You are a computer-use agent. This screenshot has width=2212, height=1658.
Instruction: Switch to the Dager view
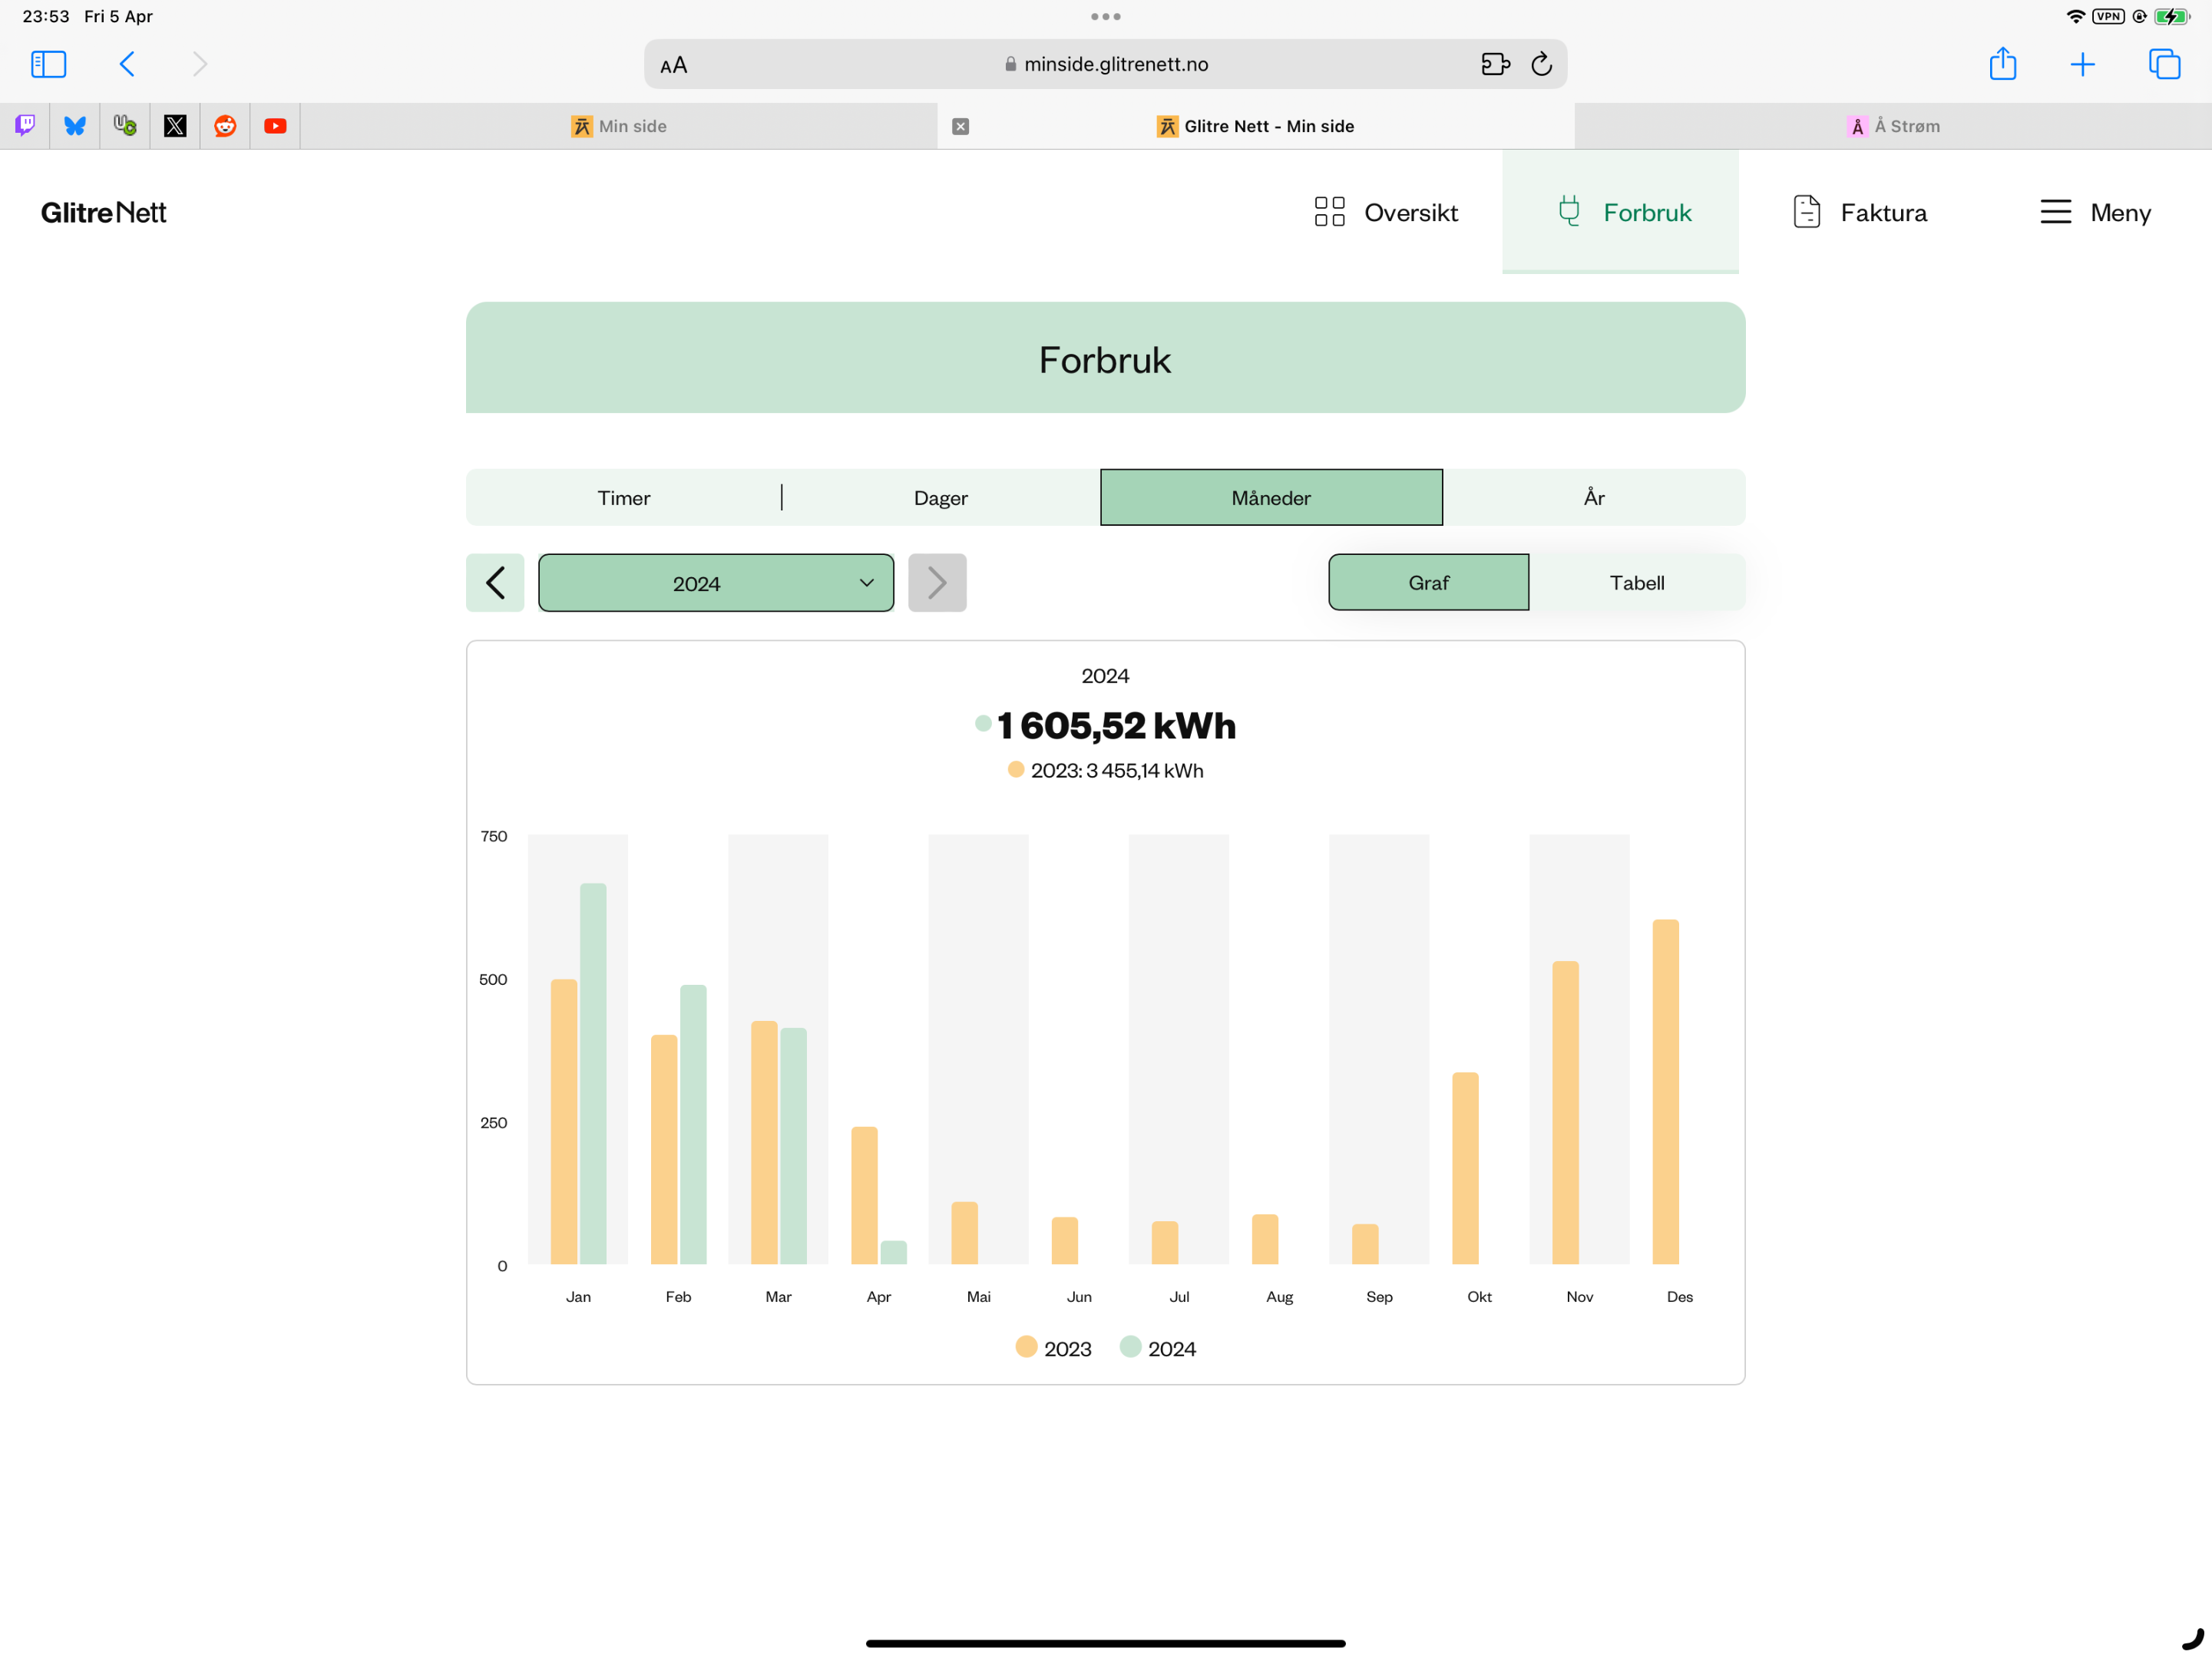(x=941, y=497)
